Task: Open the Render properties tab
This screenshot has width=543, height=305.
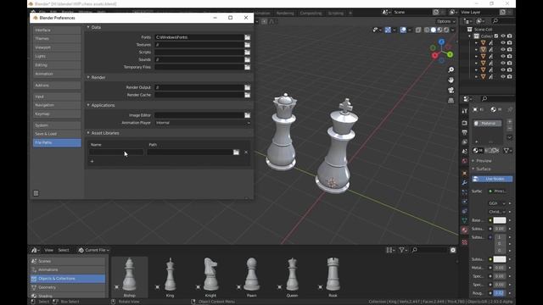Action: click(x=465, y=123)
